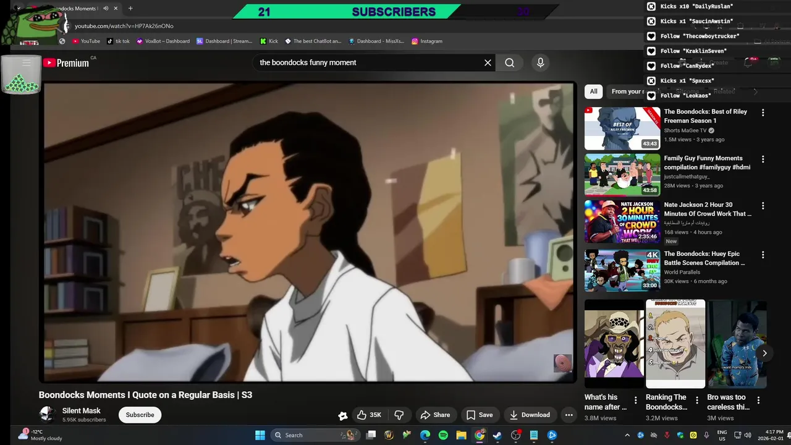This screenshot has width=791, height=445.
Task: Expand hidden system tray icons
Action: pyautogui.click(x=627, y=435)
